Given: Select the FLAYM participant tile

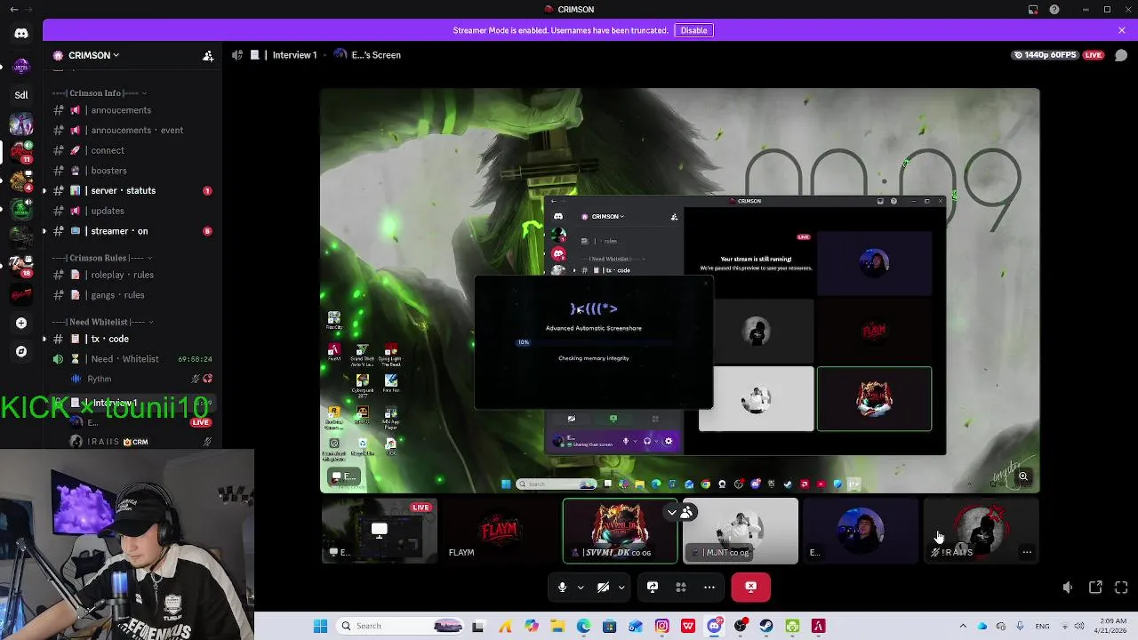Looking at the screenshot, I should [500, 531].
